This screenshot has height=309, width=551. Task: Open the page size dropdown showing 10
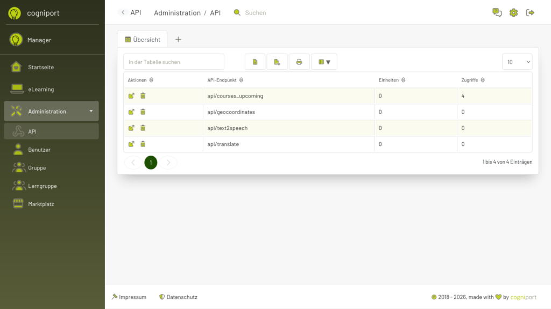point(517,61)
